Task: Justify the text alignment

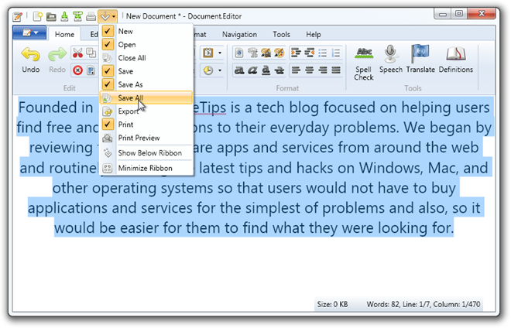Action: (x=336, y=70)
